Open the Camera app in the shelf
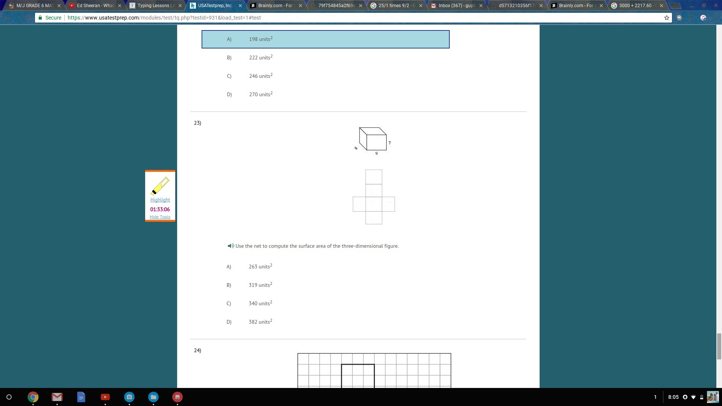The height and width of the screenshot is (406, 722). pyautogui.click(x=129, y=397)
